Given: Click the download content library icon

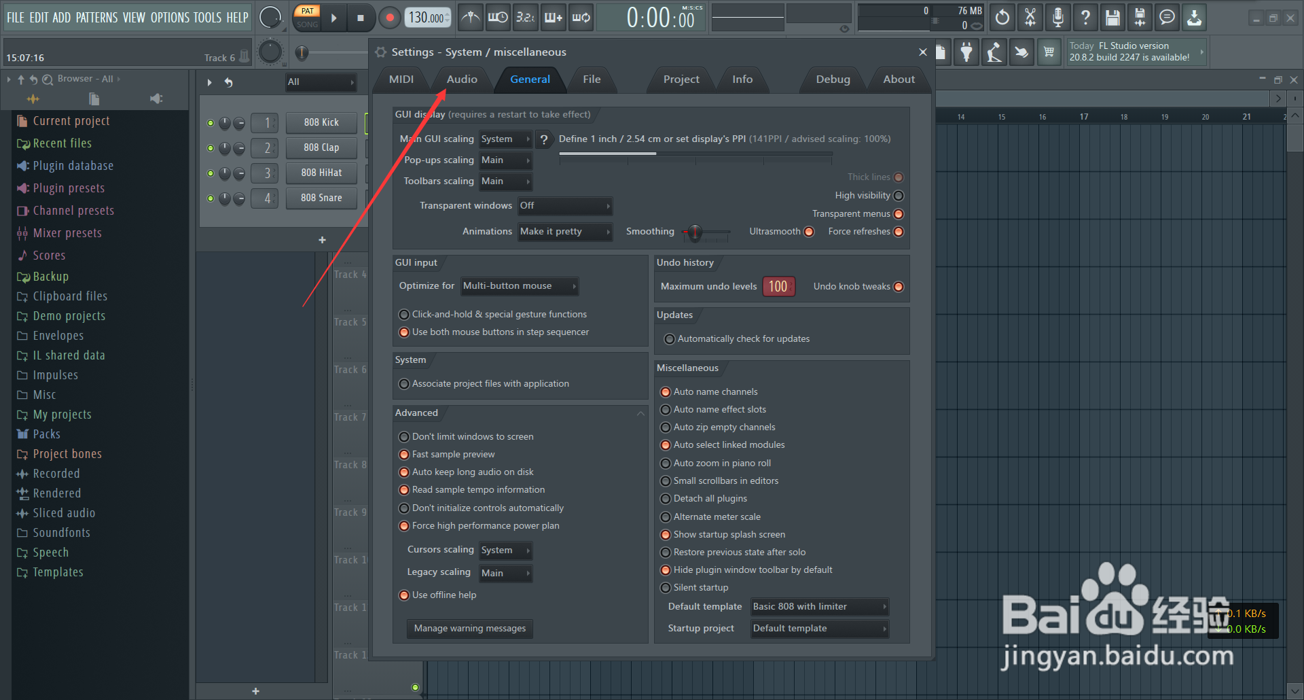Looking at the screenshot, I should [x=1194, y=18].
